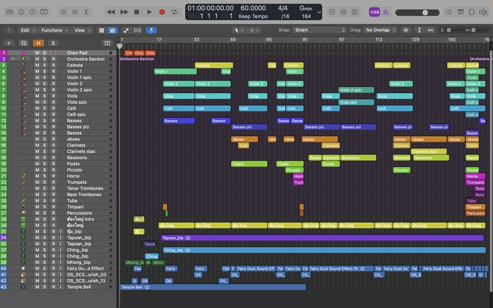Click the Gmin key signature display
Screen dimensions: 493x308
pyautogui.click(x=306, y=8)
